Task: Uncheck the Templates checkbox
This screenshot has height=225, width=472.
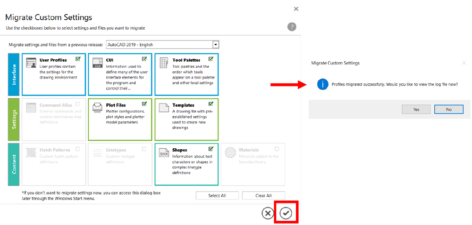Action: tap(211, 104)
